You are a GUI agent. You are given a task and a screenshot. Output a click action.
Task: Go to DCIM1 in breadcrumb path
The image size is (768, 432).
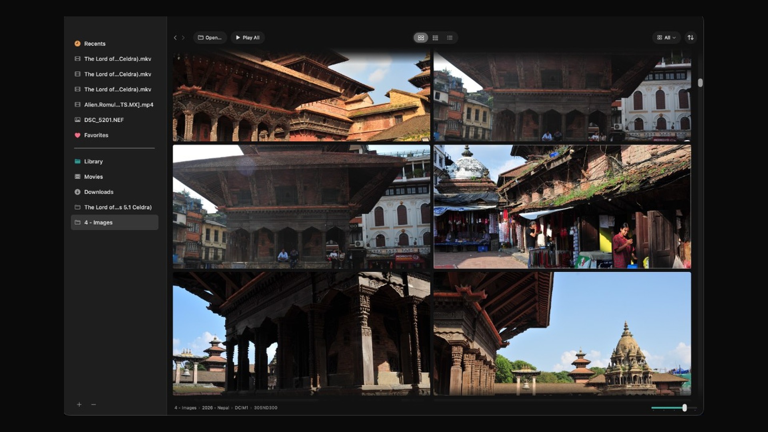pos(241,408)
